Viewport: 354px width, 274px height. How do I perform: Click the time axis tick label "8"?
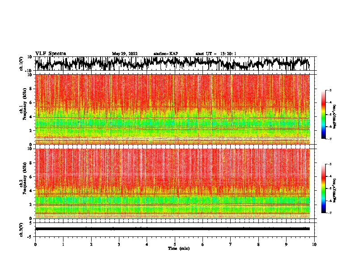258,244
